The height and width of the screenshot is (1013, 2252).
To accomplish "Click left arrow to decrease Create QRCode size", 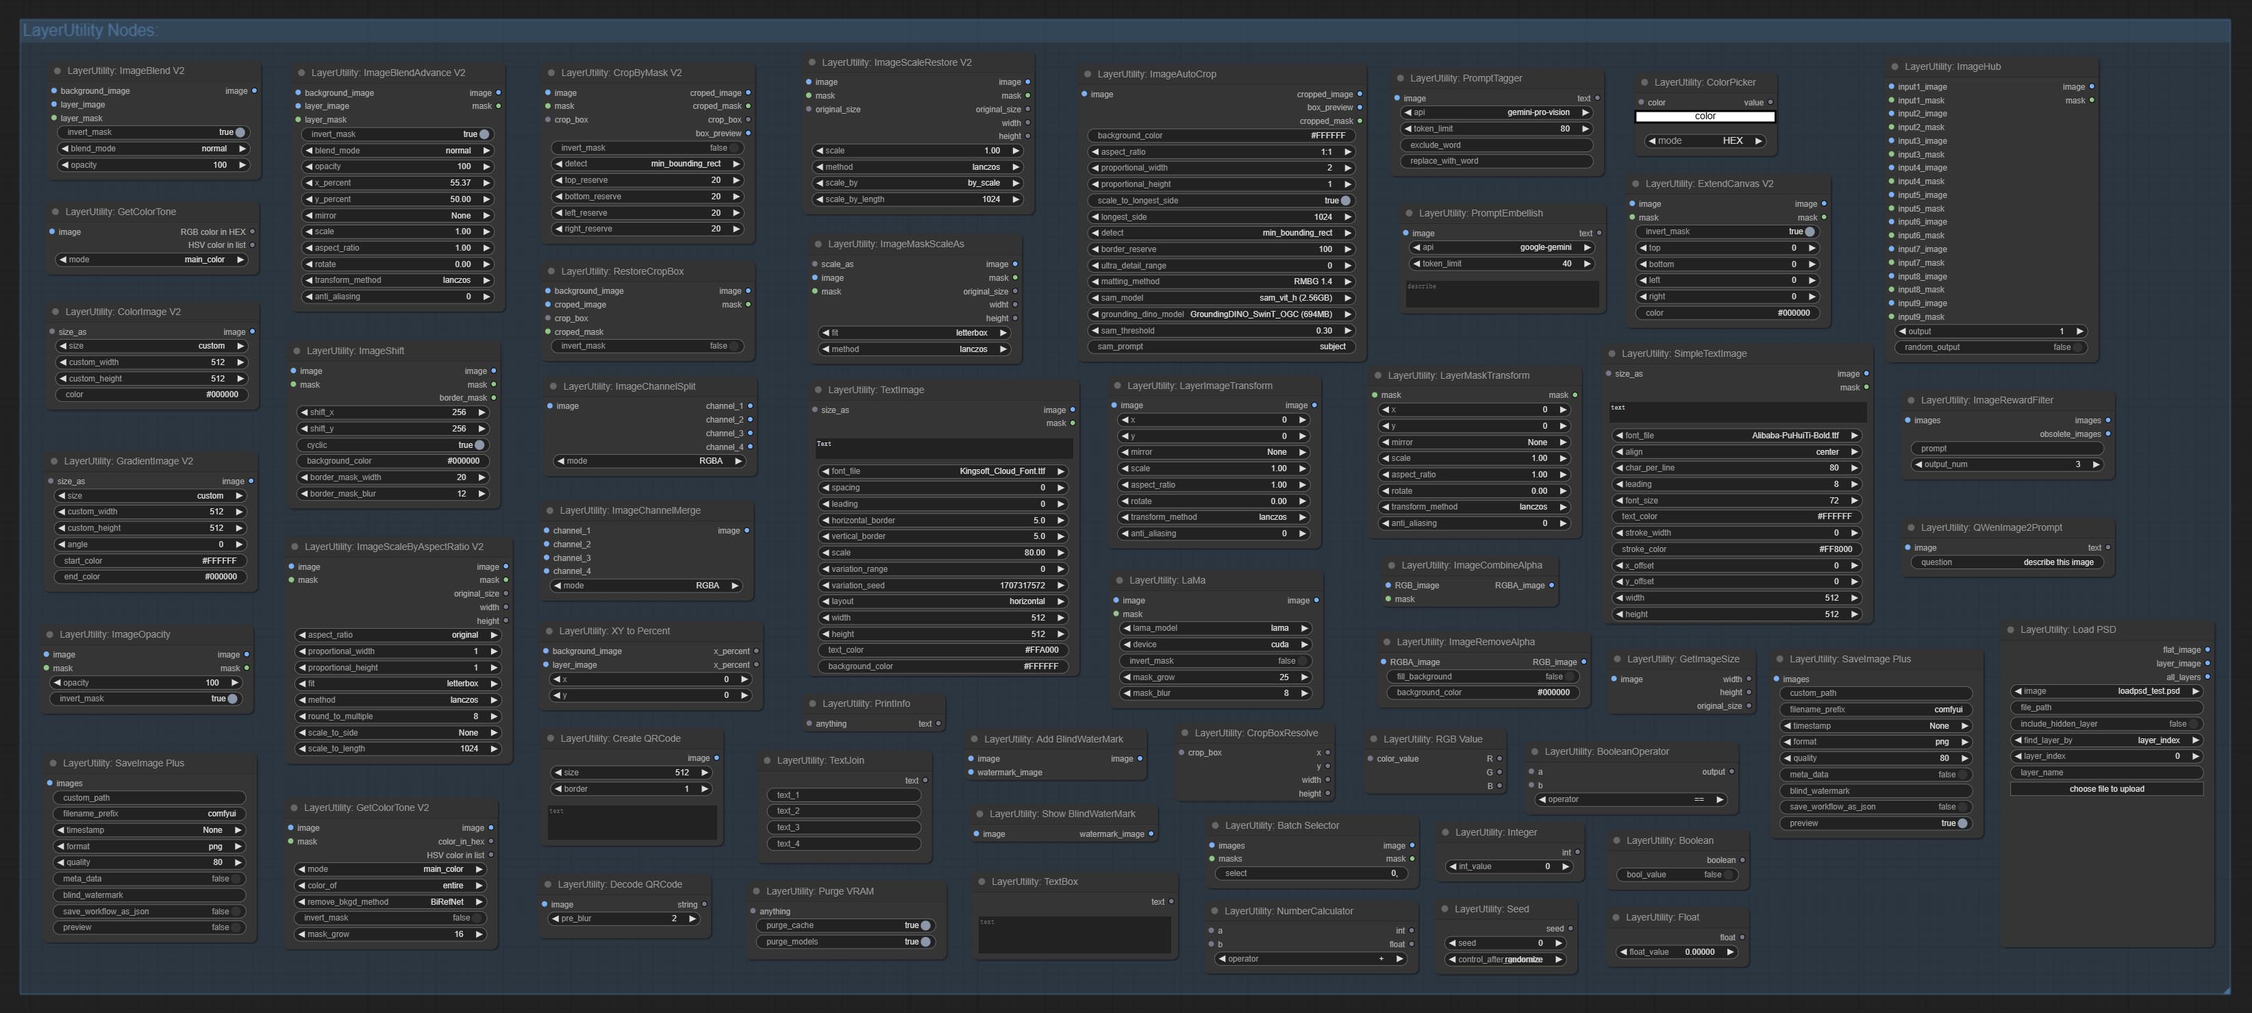I will [558, 773].
